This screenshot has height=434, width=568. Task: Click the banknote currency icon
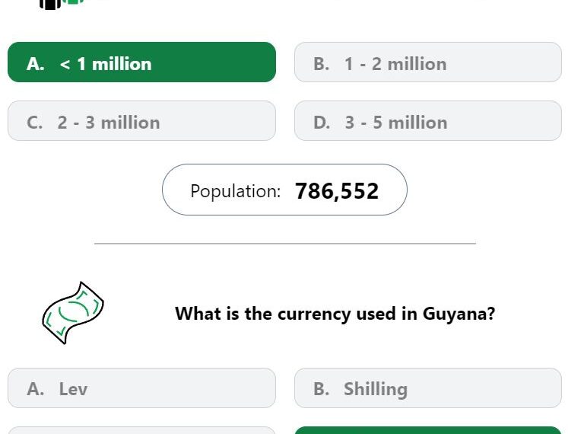73,313
